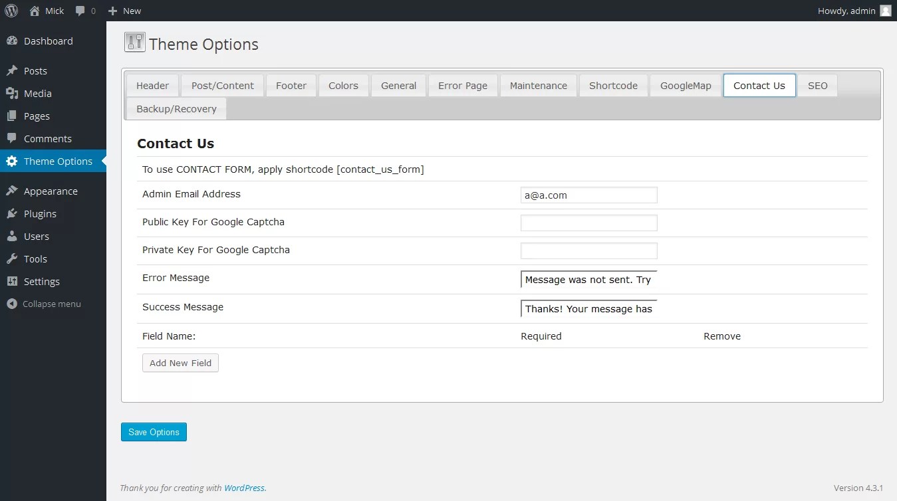
Task: Click the Admin Email Address field
Action: pos(588,195)
